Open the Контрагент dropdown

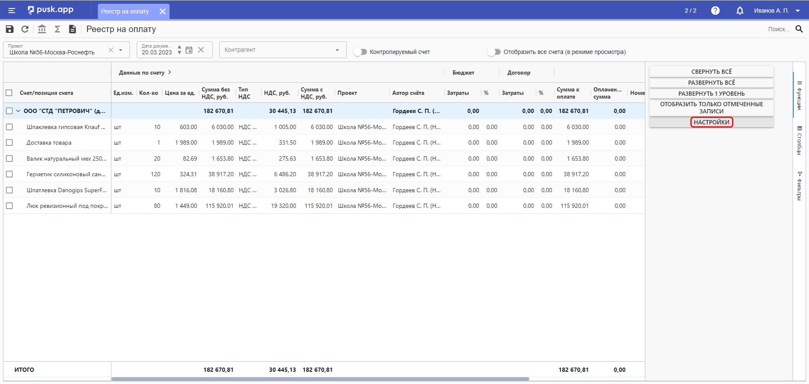point(283,50)
